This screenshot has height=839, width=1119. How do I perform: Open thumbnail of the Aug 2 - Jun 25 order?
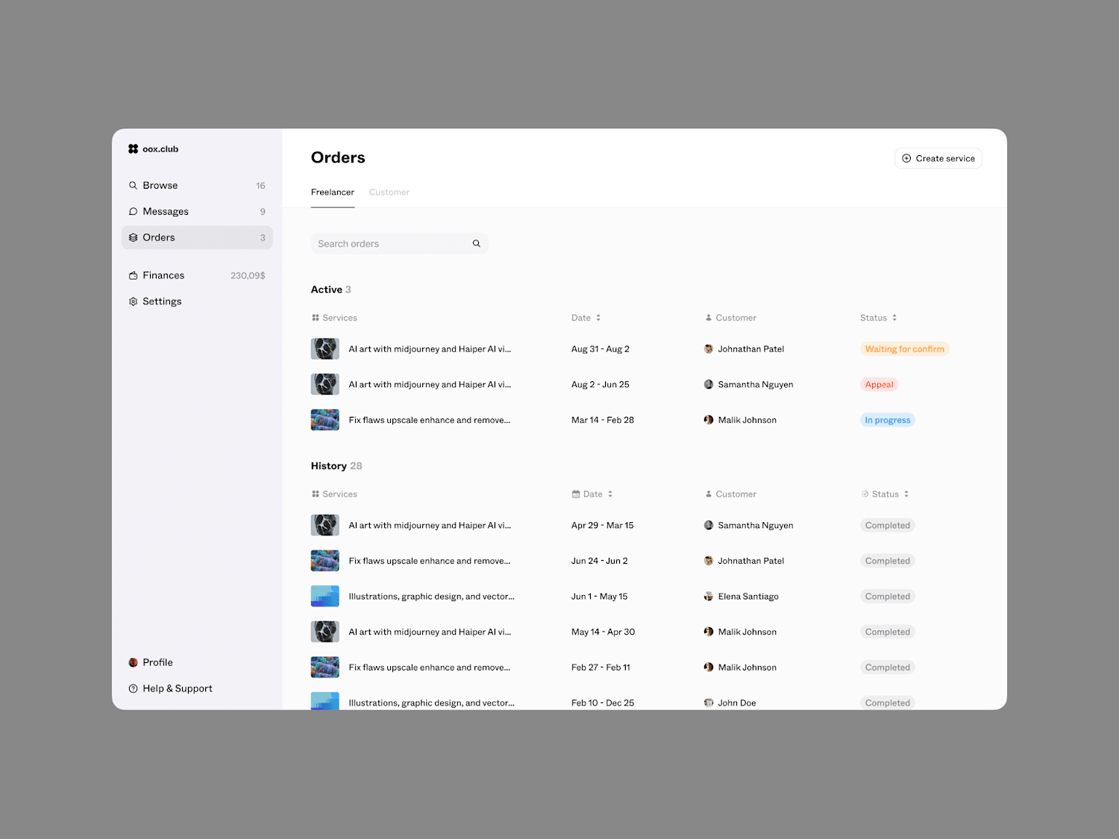click(325, 385)
